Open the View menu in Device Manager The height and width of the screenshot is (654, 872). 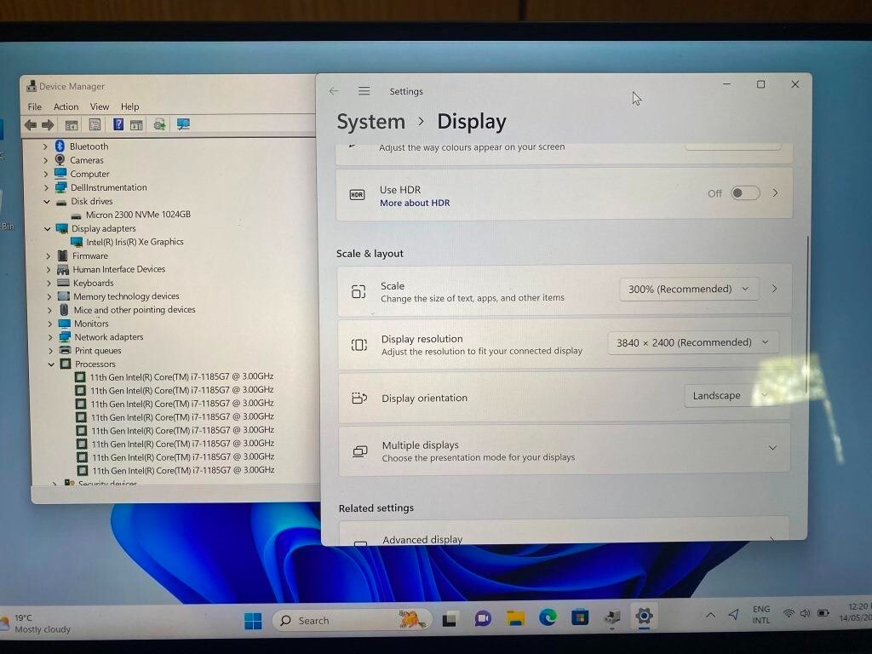[100, 106]
